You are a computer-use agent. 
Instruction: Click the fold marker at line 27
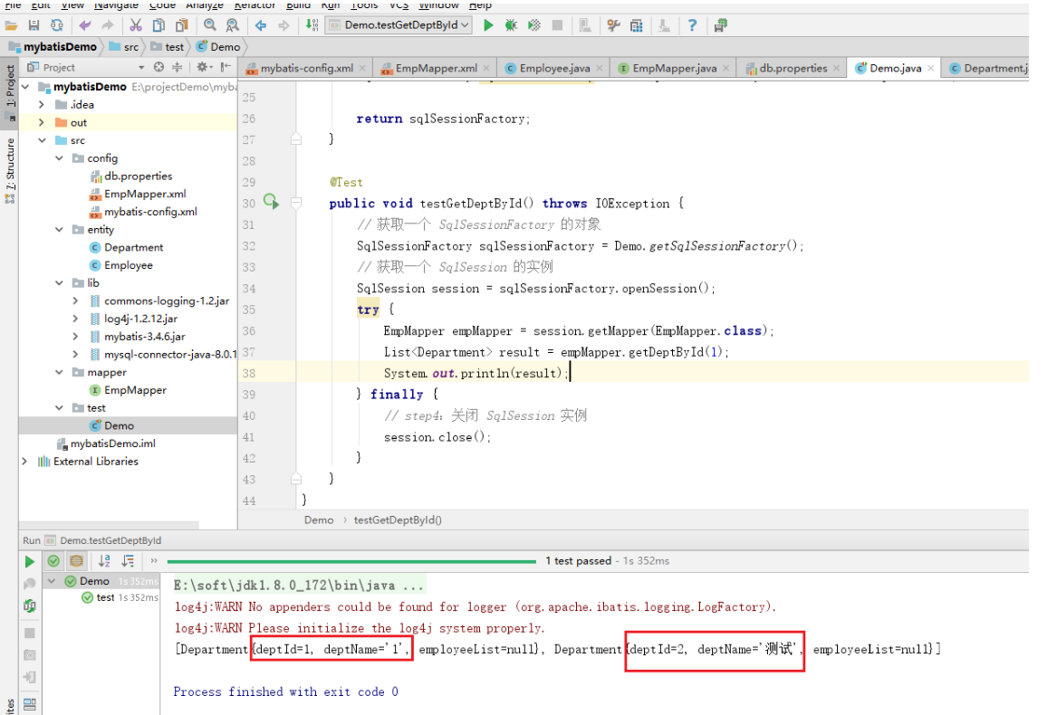[296, 139]
